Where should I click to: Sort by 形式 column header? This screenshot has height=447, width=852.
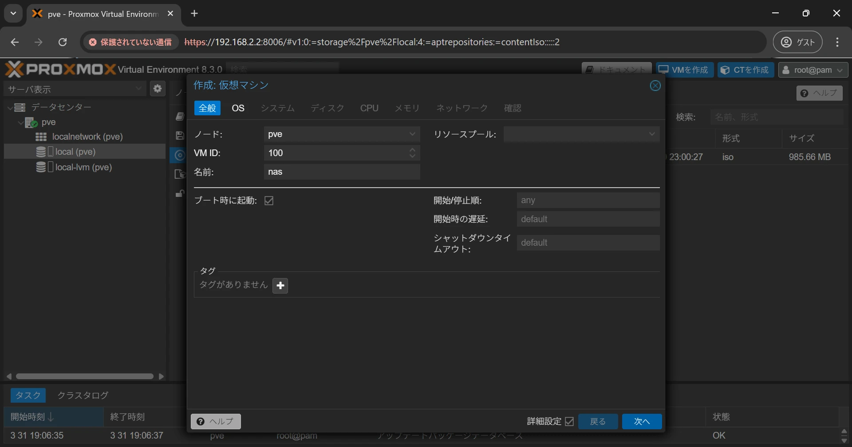pyautogui.click(x=749, y=138)
